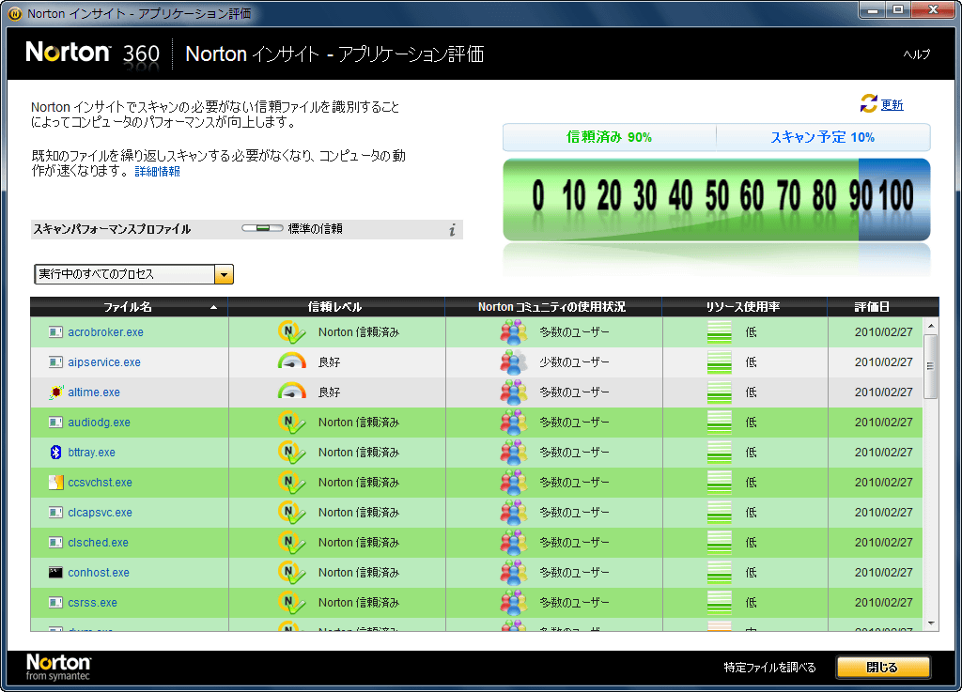This screenshot has height=692, width=962.
Task: Sort by Norton コミュニティの使用状況 column header
Action: [552, 307]
